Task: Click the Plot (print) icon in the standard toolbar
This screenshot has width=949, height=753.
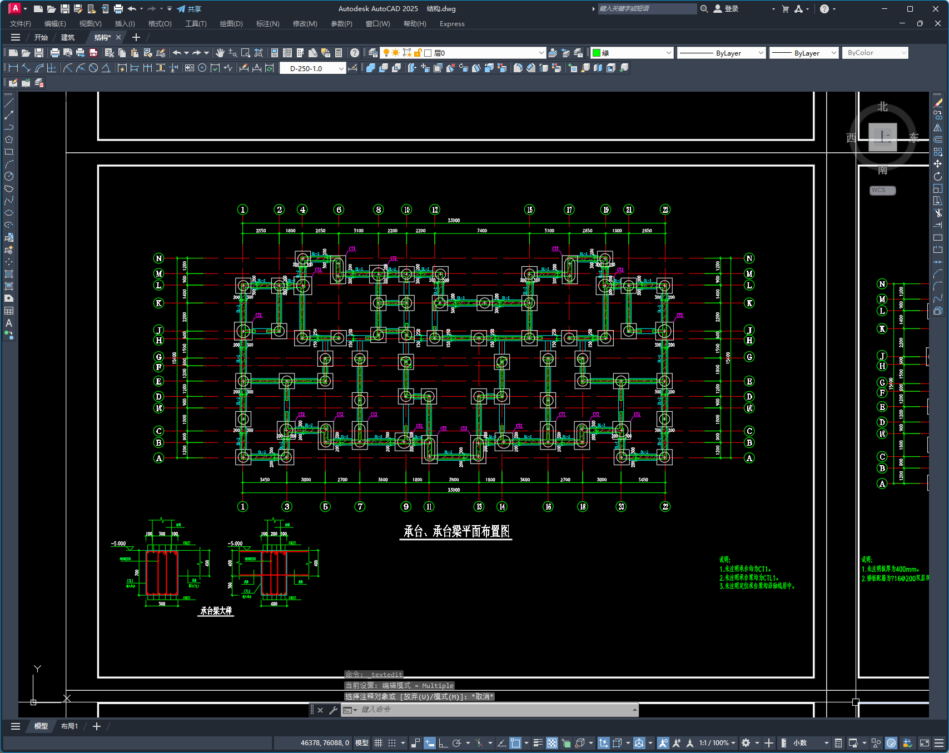Action: 54,53
